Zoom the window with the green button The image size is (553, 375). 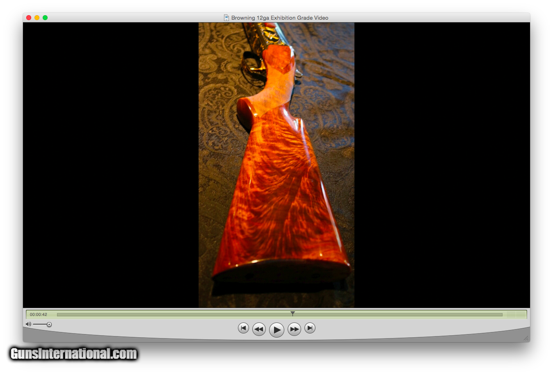(x=45, y=18)
